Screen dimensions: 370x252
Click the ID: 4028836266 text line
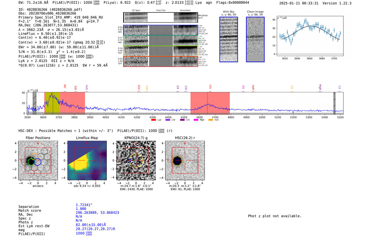(x=50, y=10)
